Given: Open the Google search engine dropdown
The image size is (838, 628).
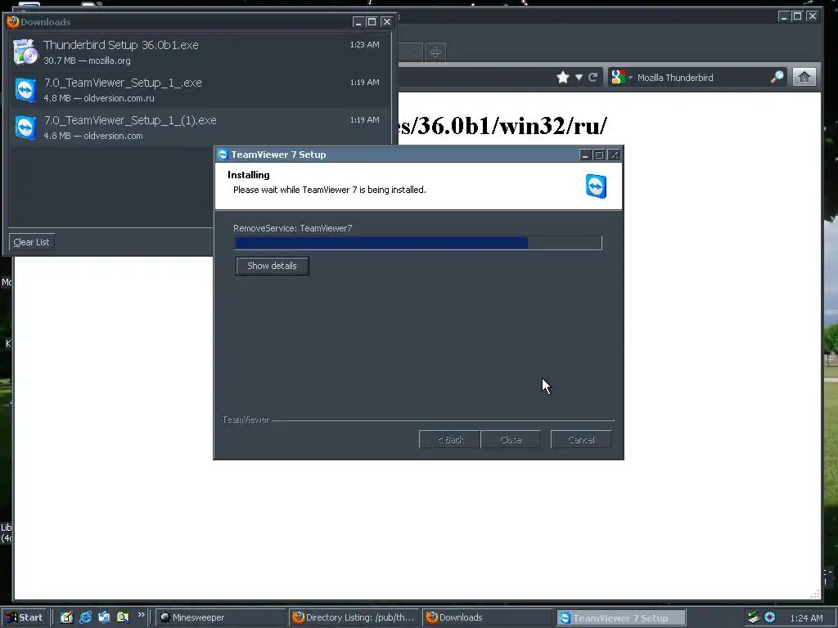Looking at the screenshot, I should click(622, 78).
